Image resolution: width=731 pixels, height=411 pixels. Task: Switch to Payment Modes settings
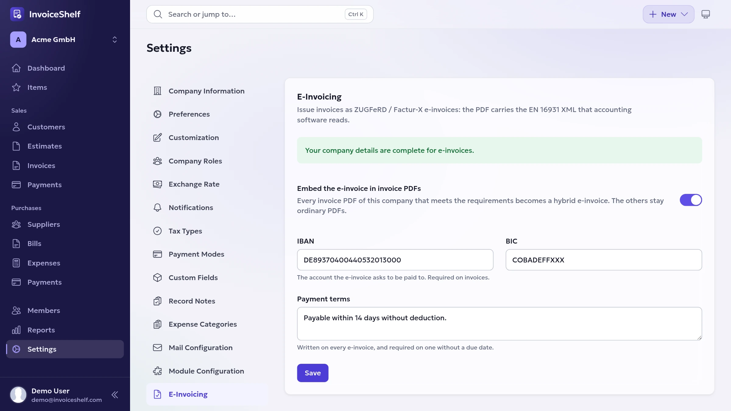point(207,254)
